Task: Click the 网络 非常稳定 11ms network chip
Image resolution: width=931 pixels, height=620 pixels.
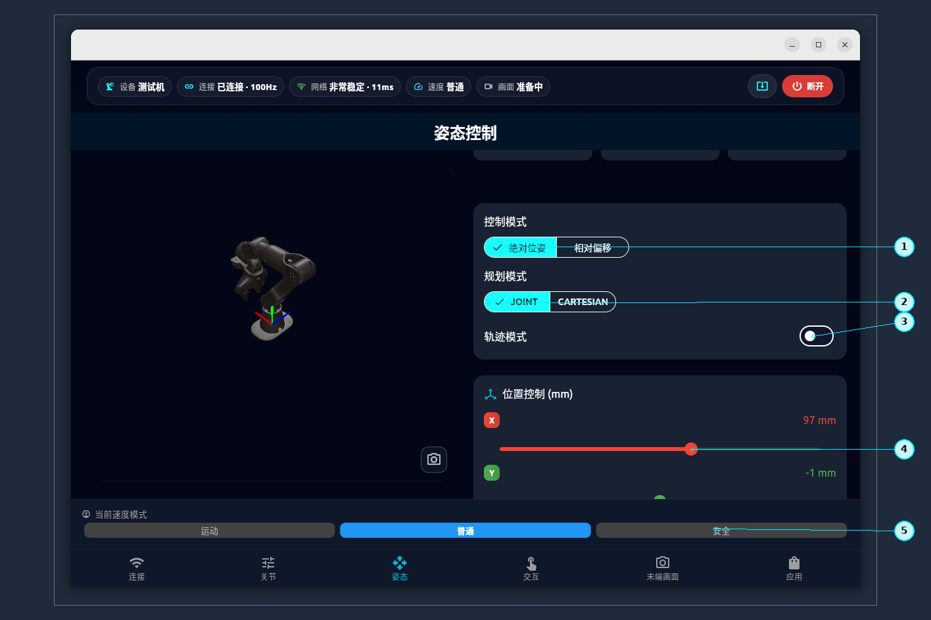Action: 345,87
